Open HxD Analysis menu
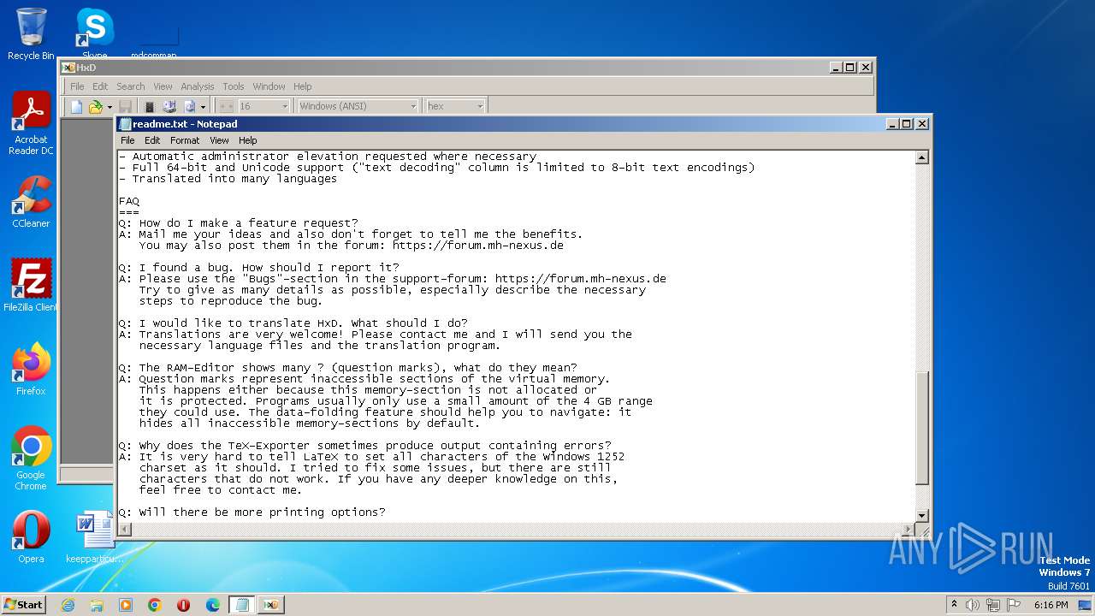The image size is (1095, 616). point(198,86)
